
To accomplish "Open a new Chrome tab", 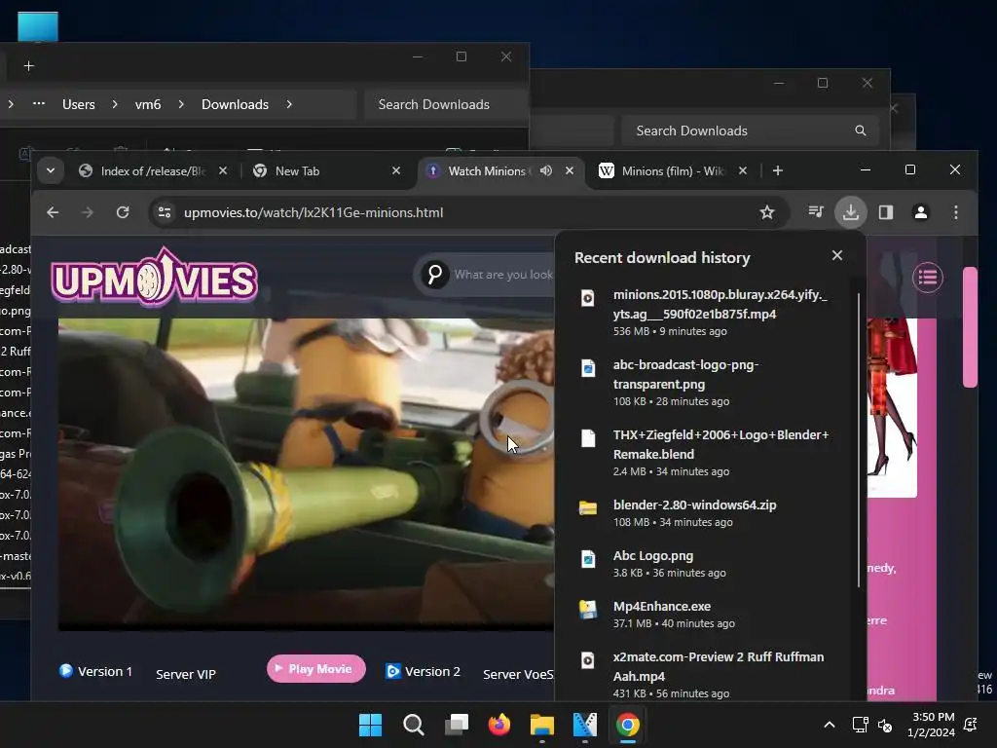I will coord(778,170).
